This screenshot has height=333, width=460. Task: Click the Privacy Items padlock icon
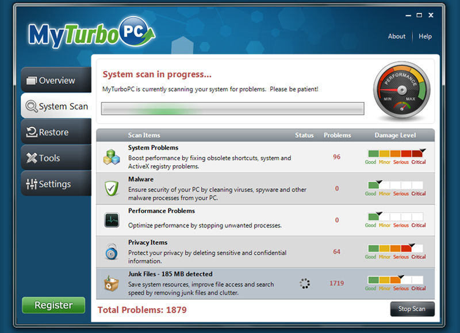pos(112,251)
